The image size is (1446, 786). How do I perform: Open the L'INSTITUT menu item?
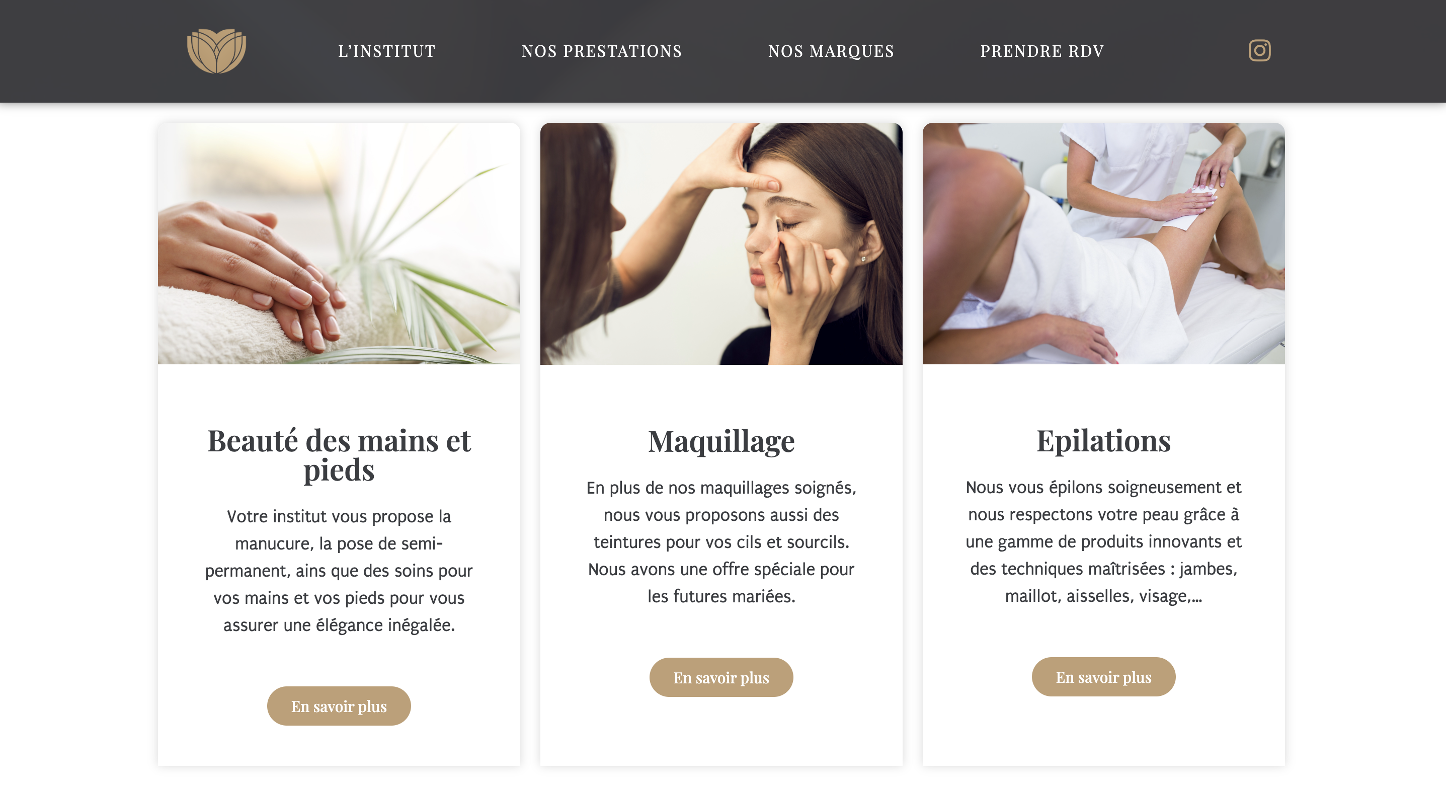pos(387,51)
